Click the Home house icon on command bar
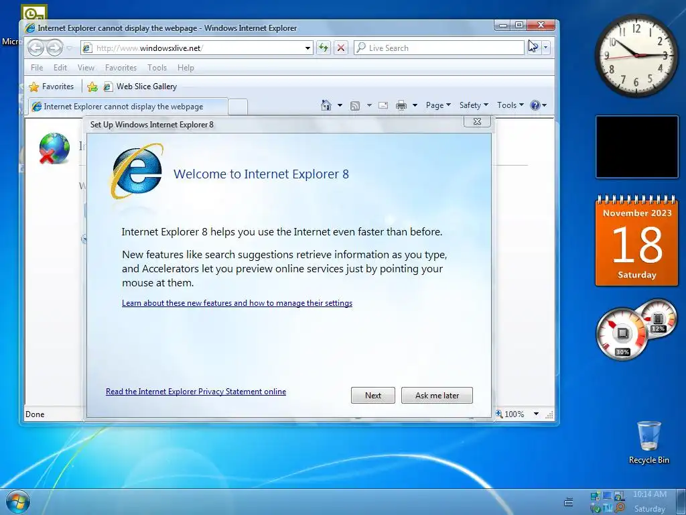Viewport: 686px width, 515px height. point(326,105)
